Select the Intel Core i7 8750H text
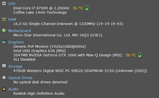Screen dimensions: 159x98 click(30, 8)
